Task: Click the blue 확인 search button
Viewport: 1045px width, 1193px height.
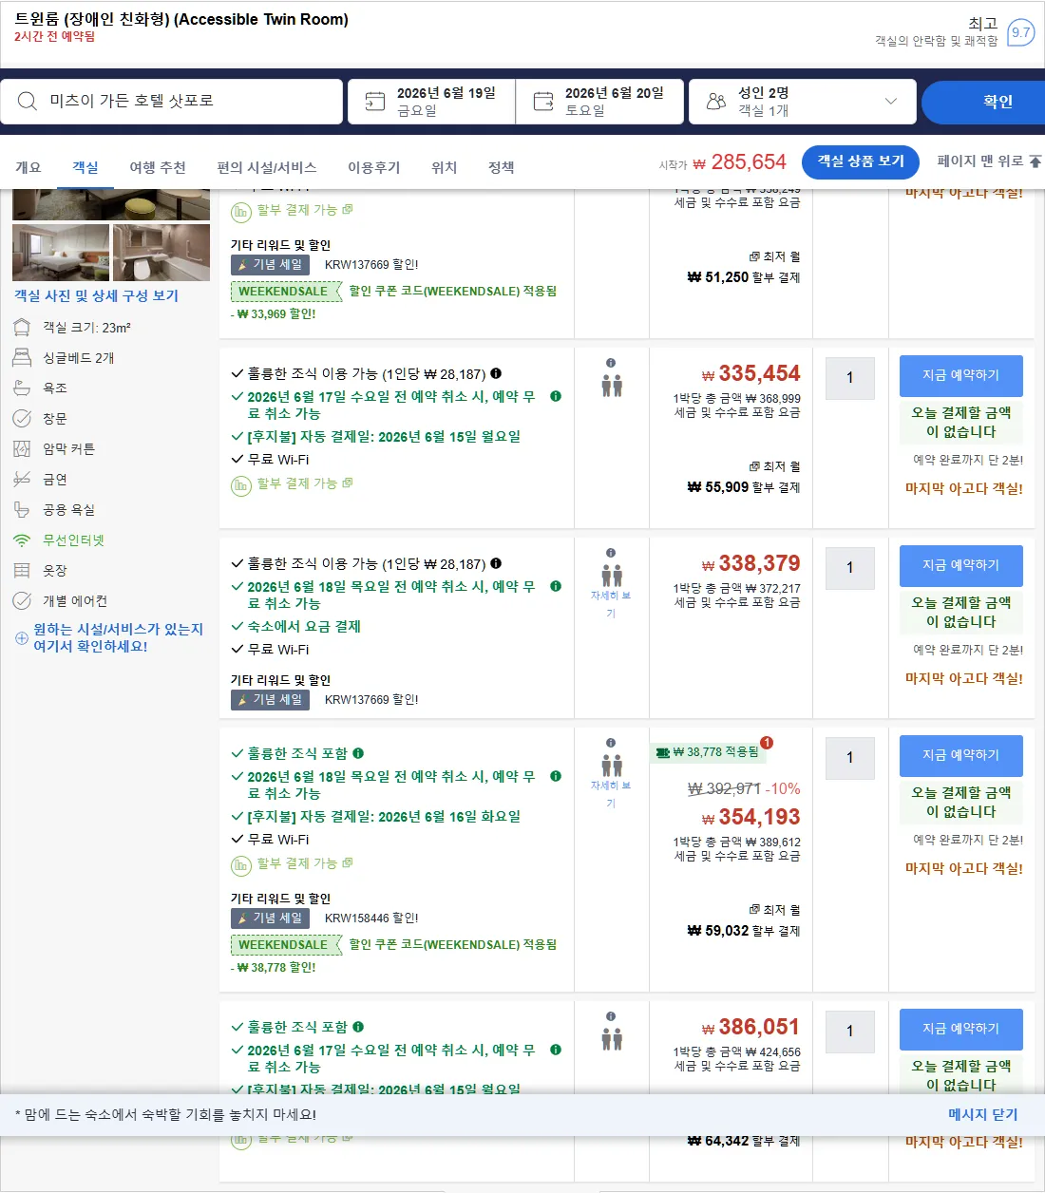Action: pos(983,102)
